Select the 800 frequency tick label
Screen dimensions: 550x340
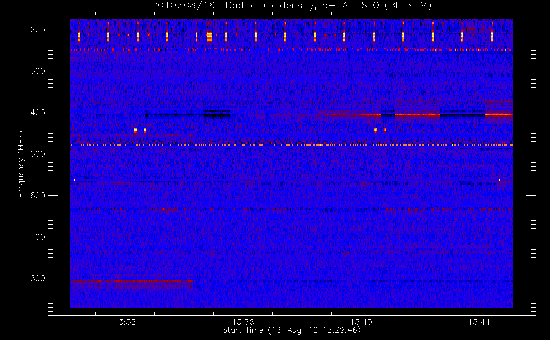coord(38,278)
